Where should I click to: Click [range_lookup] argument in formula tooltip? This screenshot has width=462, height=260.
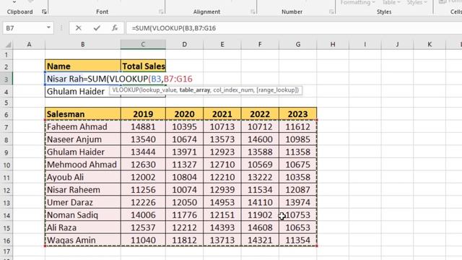tap(276, 90)
